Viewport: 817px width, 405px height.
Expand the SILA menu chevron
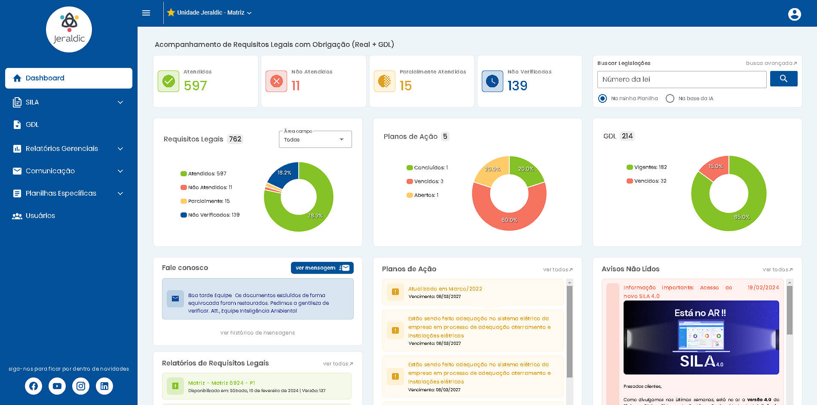pos(120,102)
